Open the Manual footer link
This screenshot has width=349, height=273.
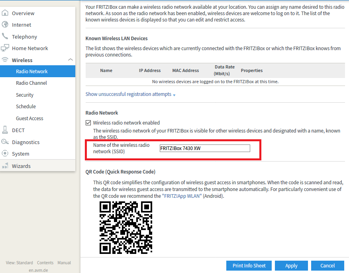(x=64, y=263)
